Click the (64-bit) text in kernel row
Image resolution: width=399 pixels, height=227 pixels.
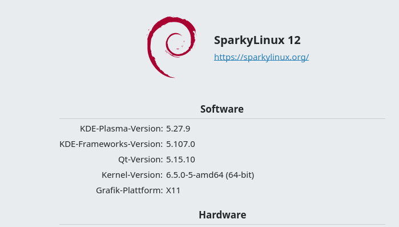tap(240, 175)
